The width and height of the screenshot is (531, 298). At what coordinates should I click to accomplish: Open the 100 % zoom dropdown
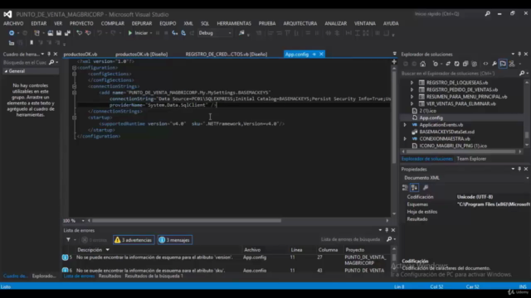click(x=83, y=221)
